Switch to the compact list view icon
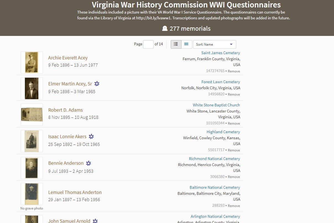 click(186, 44)
